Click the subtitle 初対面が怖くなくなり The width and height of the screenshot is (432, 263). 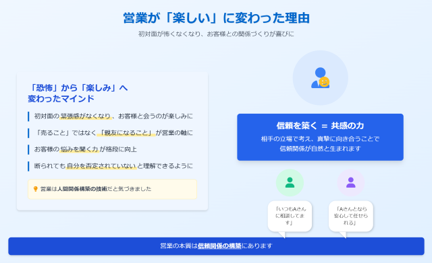(x=216, y=34)
